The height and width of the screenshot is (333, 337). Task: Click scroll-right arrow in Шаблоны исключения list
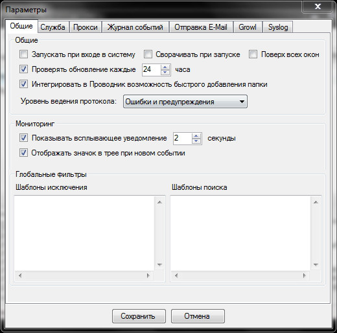click(x=148, y=275)
